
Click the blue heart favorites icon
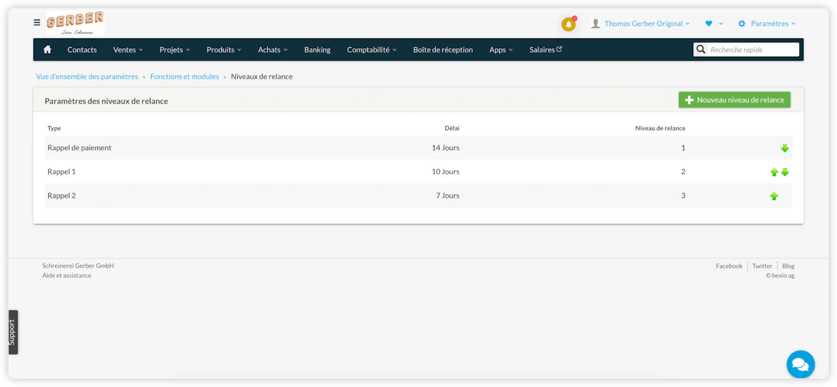(709, 23)
